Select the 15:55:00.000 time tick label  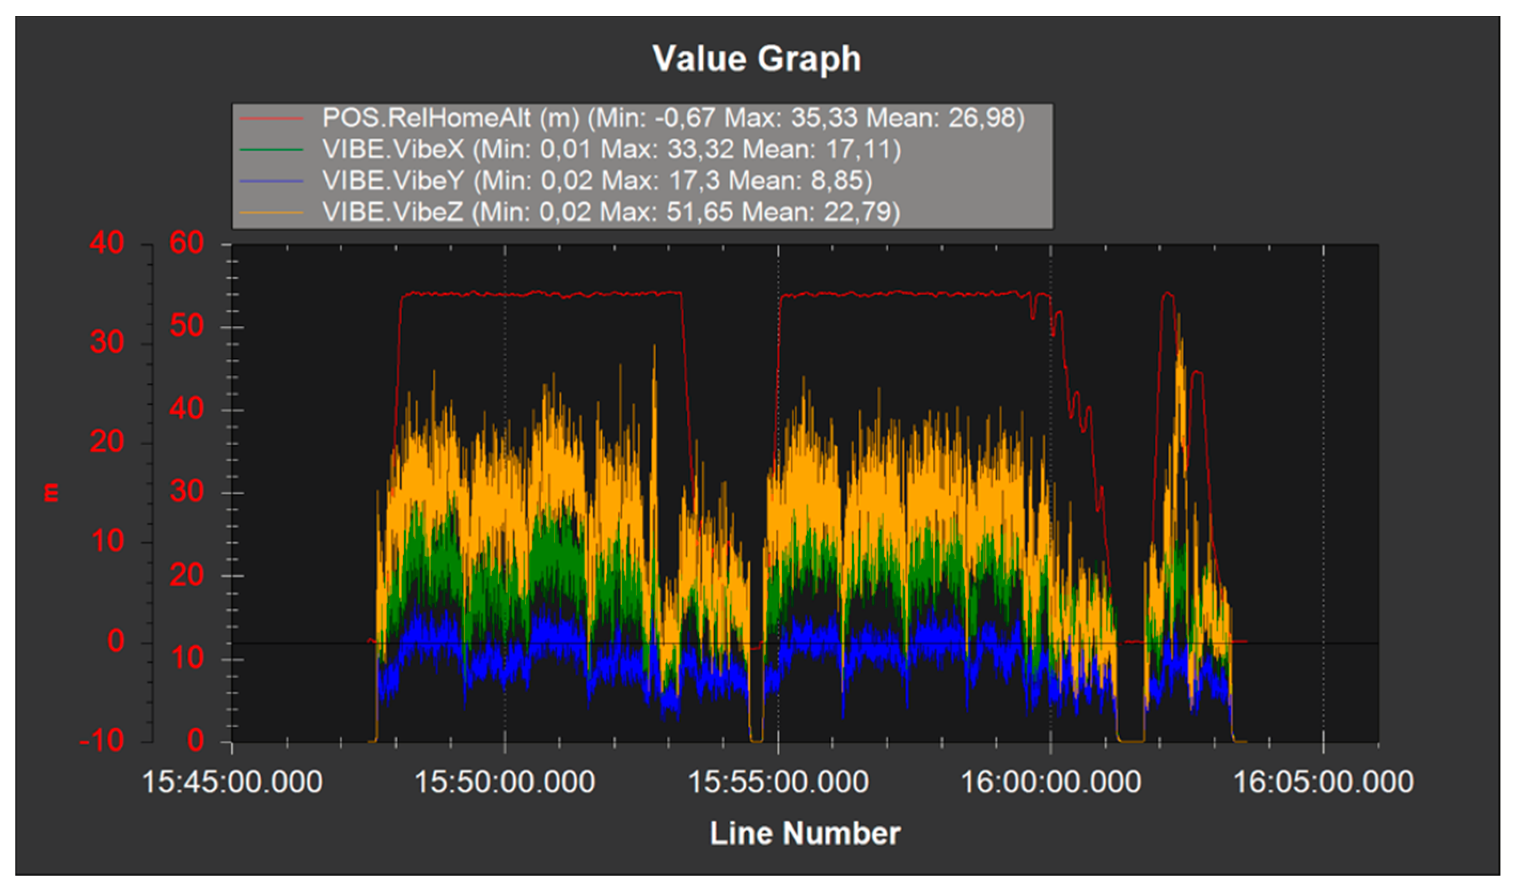click(x=778, y=783)
